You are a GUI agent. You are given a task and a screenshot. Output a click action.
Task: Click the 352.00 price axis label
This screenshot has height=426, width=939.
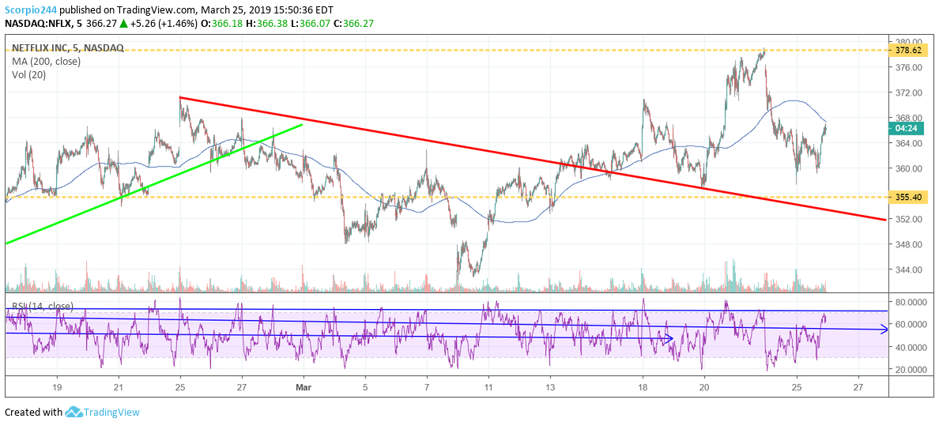coord(908,219)
